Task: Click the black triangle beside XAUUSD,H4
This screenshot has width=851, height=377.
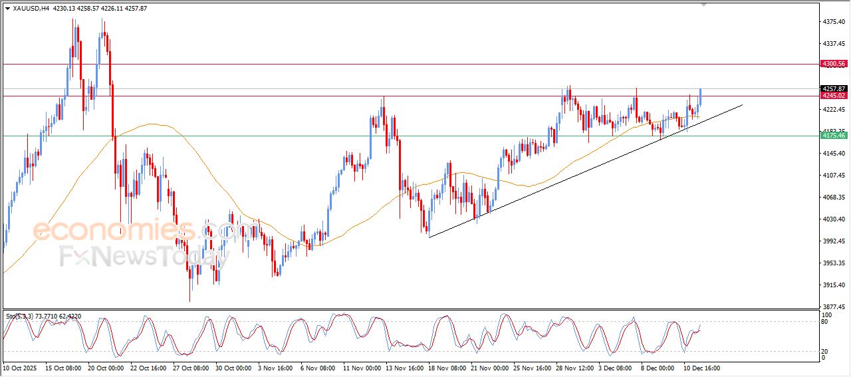Action: pyautogui.click(x=7, y=9)
